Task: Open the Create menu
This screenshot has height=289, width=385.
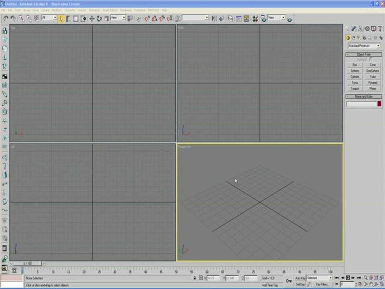Action: point(45,10)
